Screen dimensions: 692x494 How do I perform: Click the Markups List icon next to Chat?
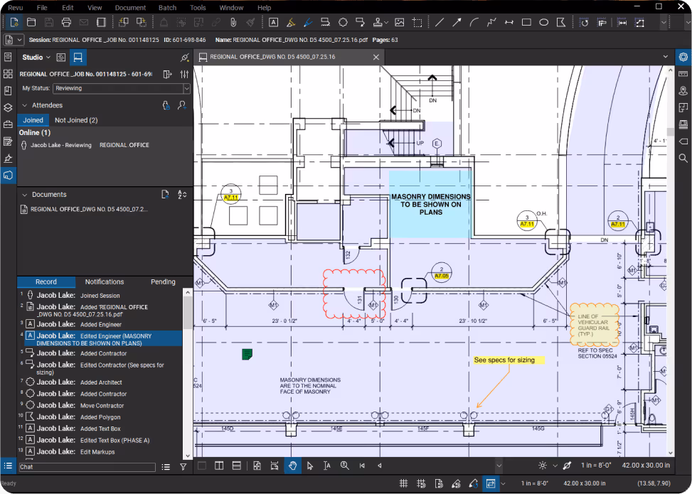click(166, 467)
